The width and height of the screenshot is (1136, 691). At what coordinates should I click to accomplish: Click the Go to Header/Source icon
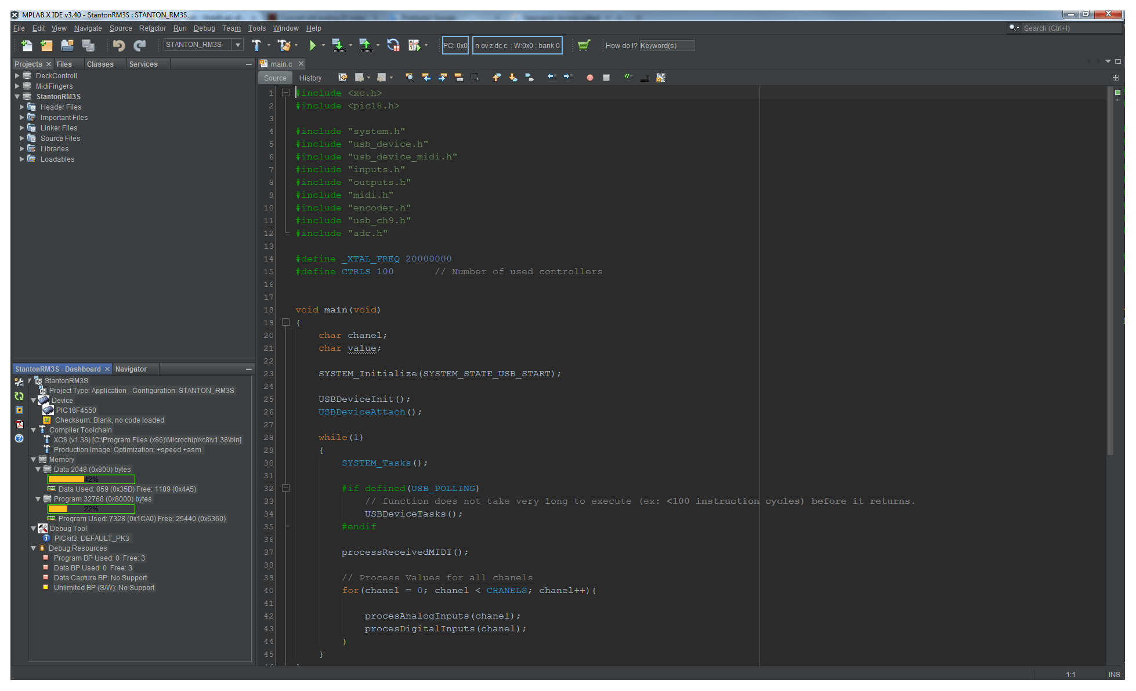660,78
